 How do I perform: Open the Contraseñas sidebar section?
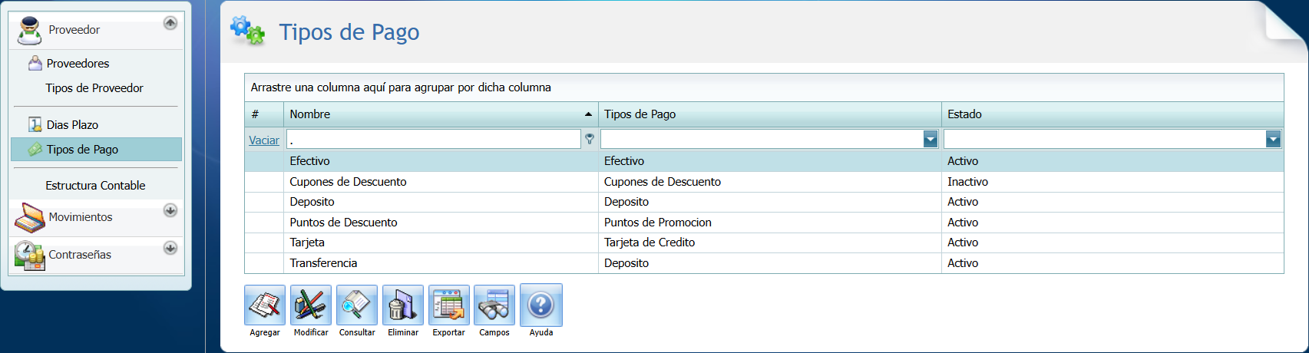point(80,255)
